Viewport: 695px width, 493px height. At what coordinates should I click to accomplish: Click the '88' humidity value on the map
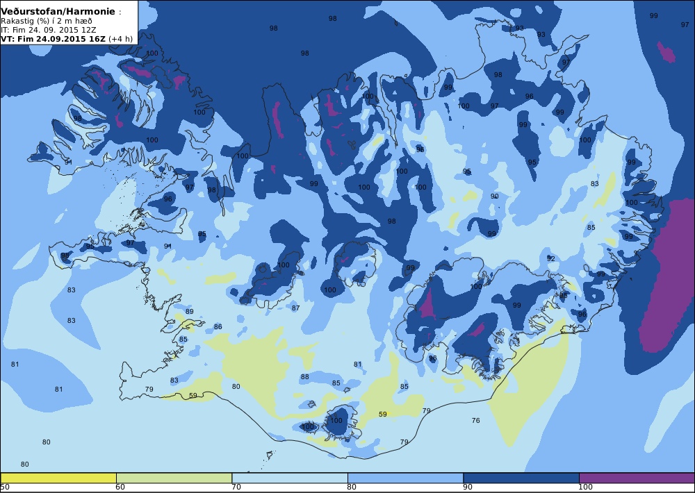tap(304, 377)
